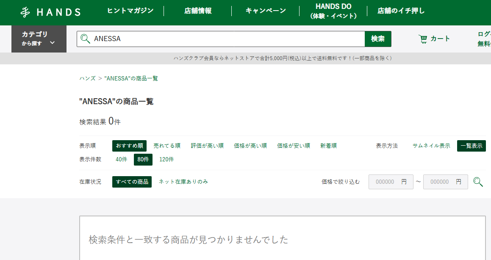Click the 検索 search button

coord(378,39)
